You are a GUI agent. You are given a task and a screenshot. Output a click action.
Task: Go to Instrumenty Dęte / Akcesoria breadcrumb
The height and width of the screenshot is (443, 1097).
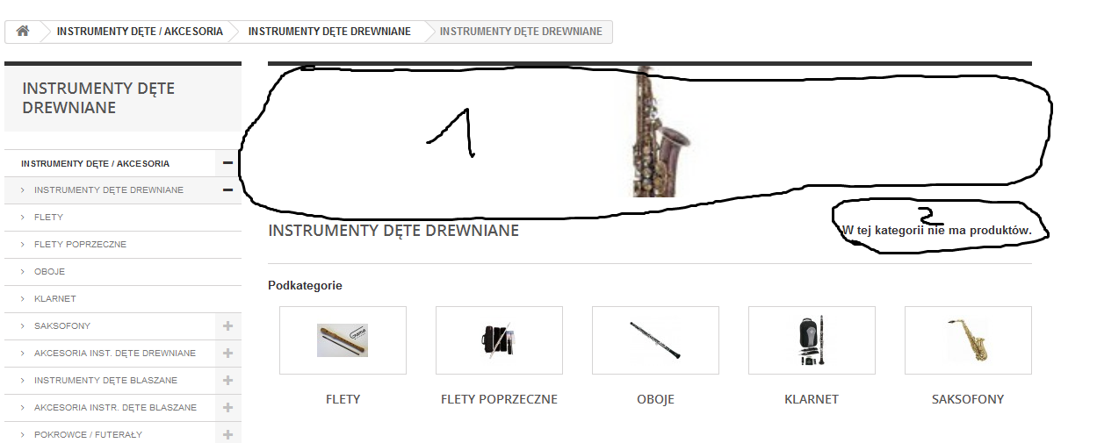(x=140, y=32)
